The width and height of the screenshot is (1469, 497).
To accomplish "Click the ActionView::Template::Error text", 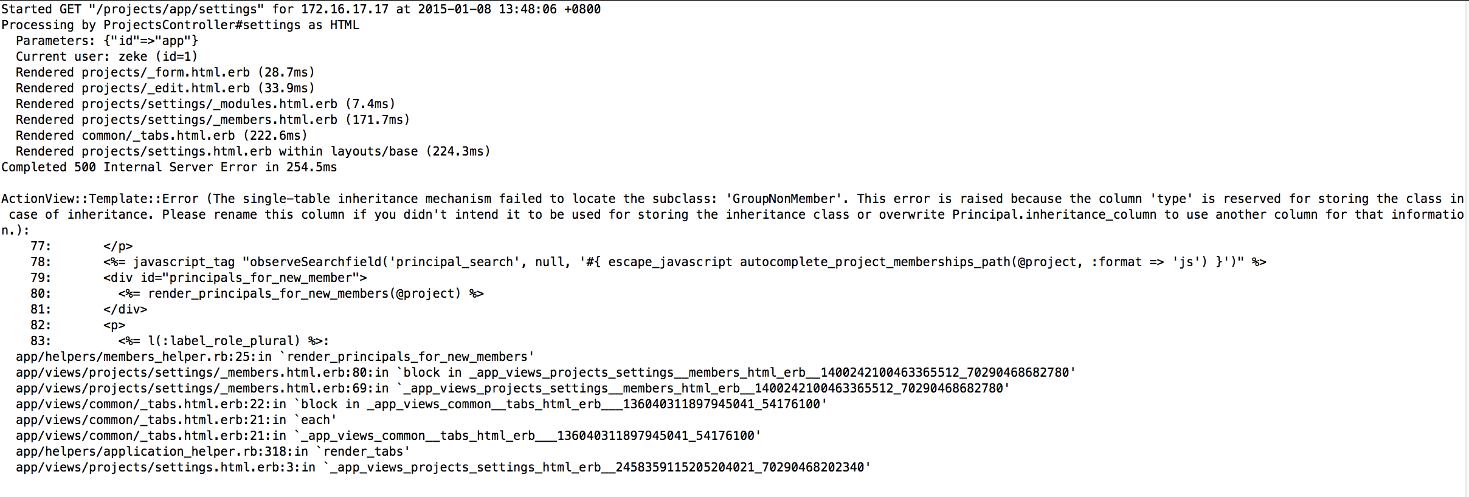I will pyautogui.click(x=100, y=199).
